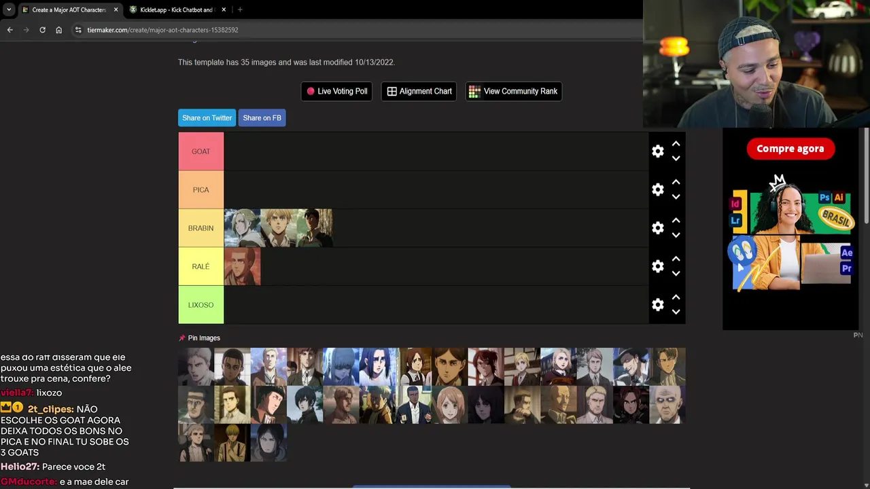Pick the blond bowl-cut character in bottom row
Image resolution: width=870 pixels, height=489 pixels.
232,443
